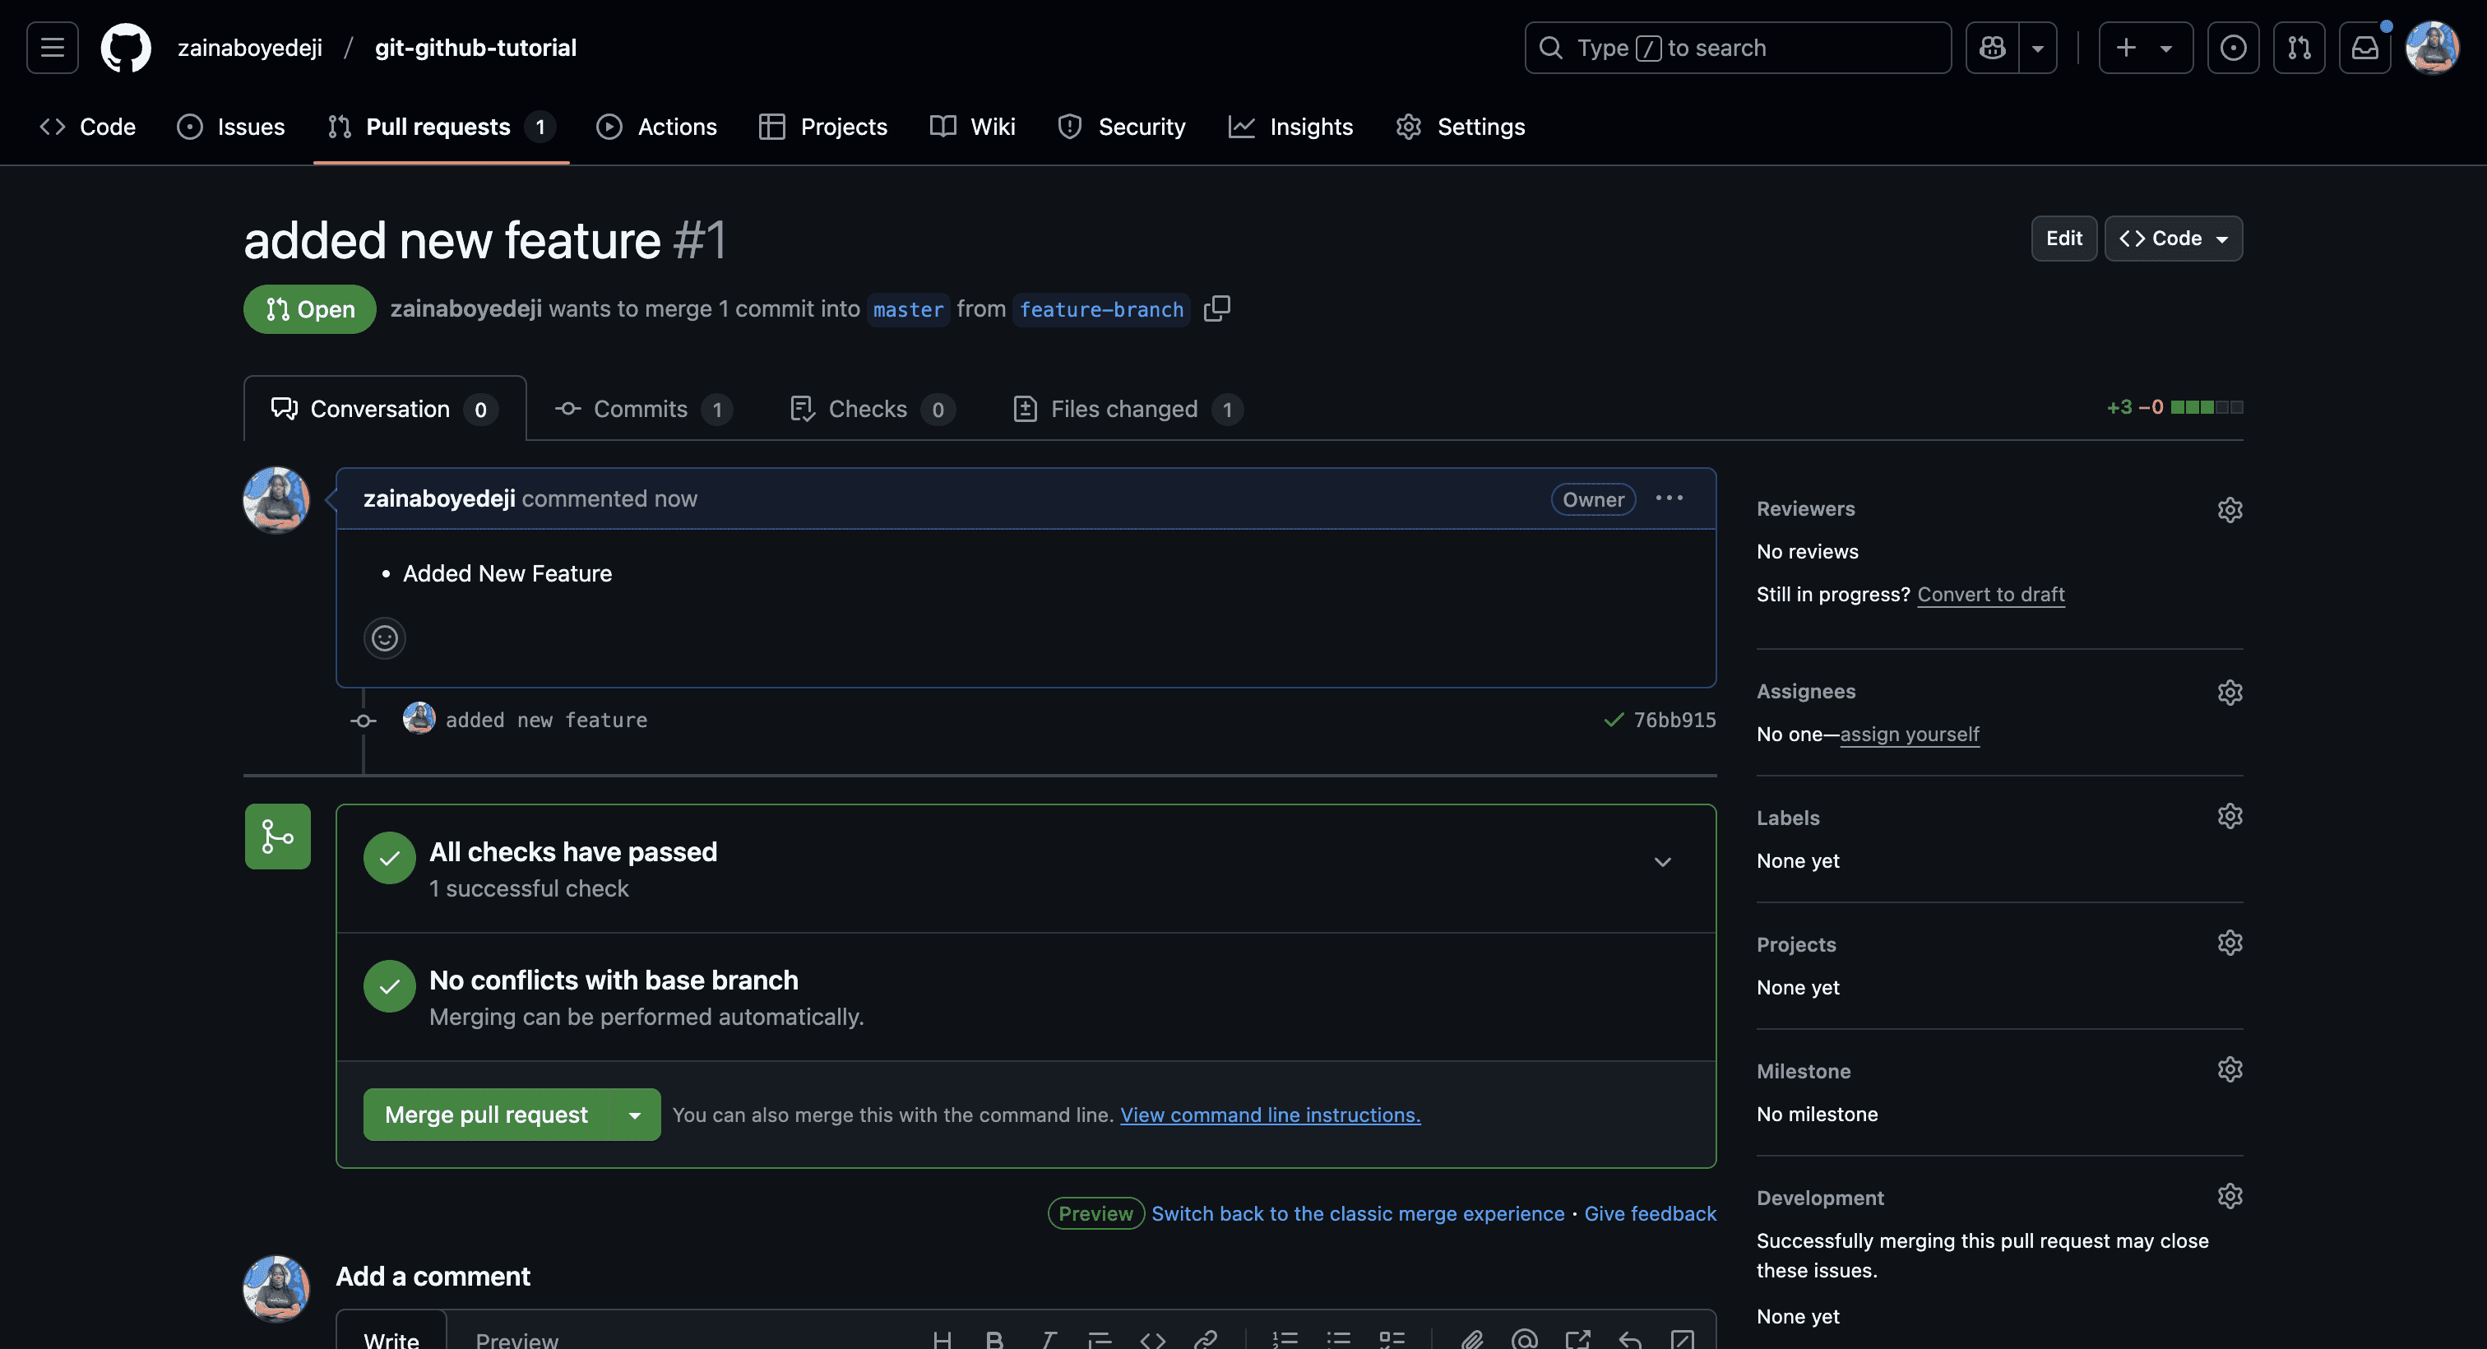Add emoji reaction to comment

pyautogui.click(x=384, y=637)
